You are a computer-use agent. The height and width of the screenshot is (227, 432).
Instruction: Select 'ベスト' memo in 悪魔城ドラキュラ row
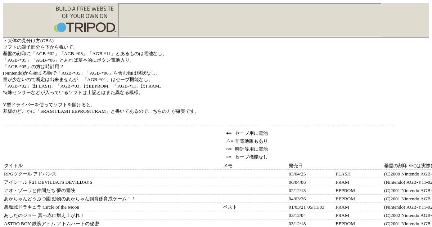click(x=230, y=207)
